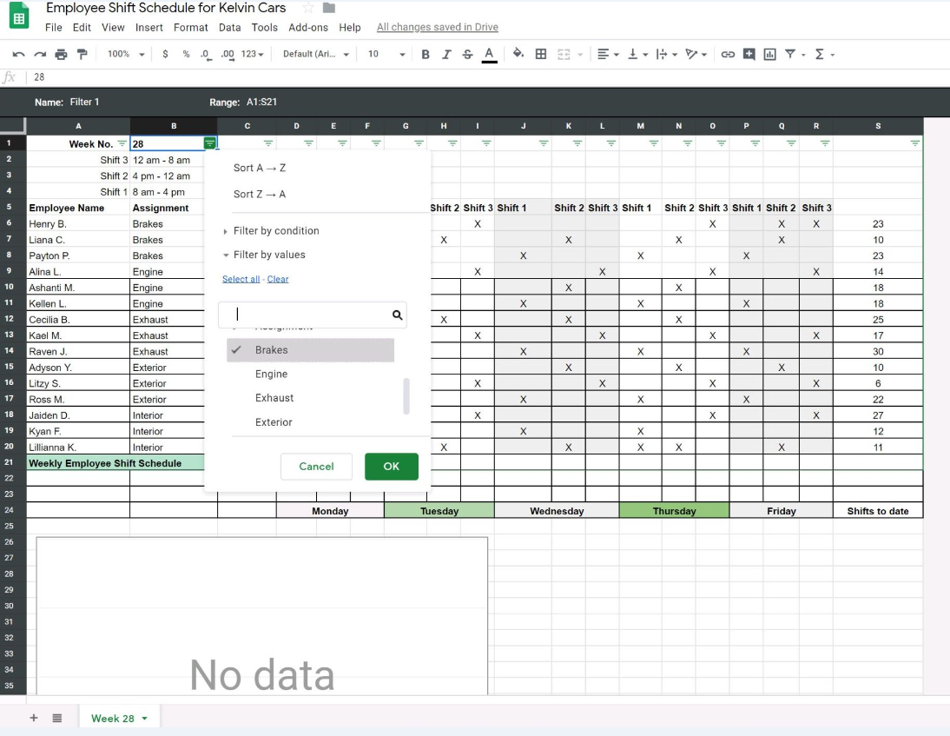The image size is (950, 736).
Task: Click the Clear link in filter values
Action: pos(278,279)
